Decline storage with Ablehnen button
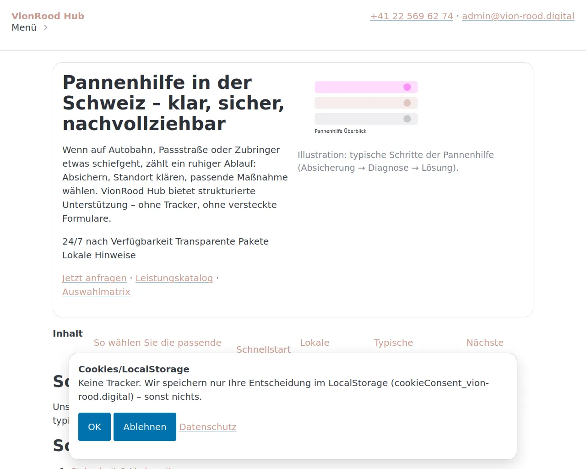Screen dimensions: 586x469 point(145,427)
